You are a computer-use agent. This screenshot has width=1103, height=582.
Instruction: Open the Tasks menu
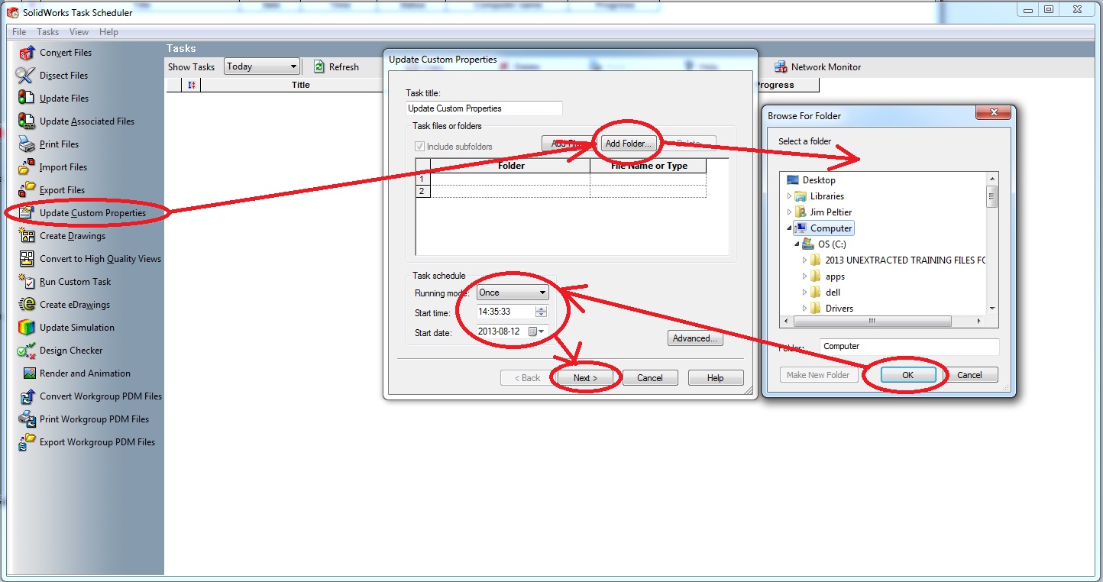point(47,32)
